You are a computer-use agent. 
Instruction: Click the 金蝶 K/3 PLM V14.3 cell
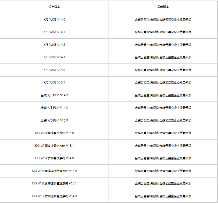pos(54,108)
